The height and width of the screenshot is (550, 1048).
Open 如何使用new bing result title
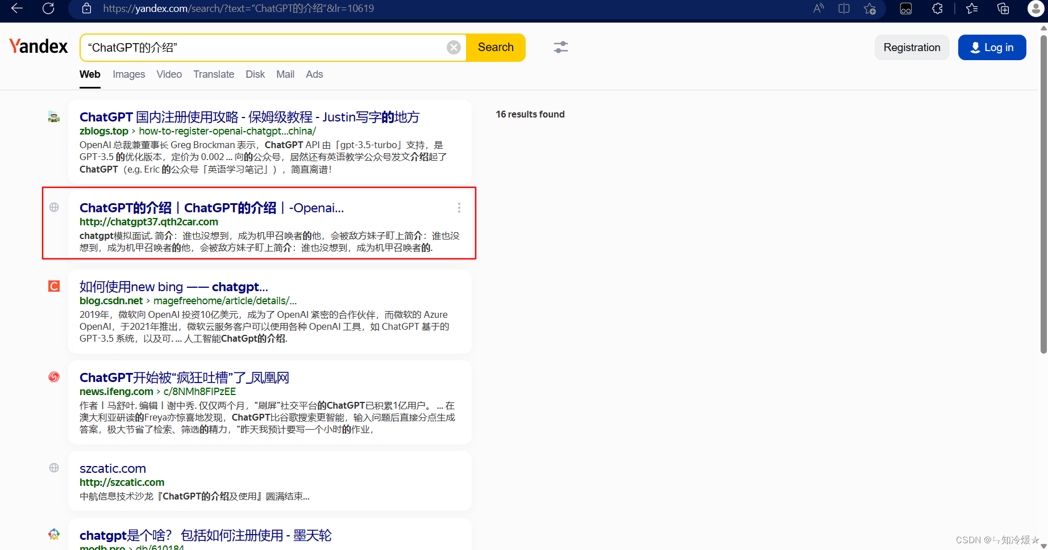174,287
